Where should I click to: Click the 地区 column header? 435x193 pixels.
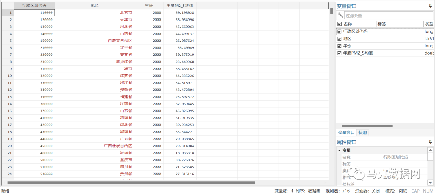pos(95,6)
